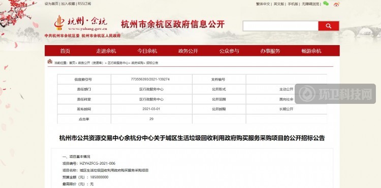
Task: Click the 项目名称 line
Action: [x=105, y=170]
